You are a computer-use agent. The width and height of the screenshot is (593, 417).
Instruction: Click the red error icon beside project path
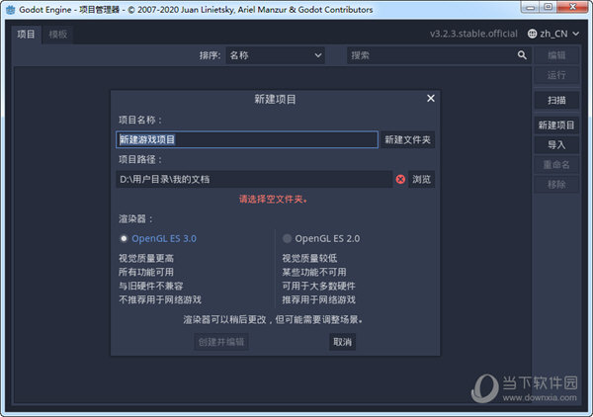[400, 179]
